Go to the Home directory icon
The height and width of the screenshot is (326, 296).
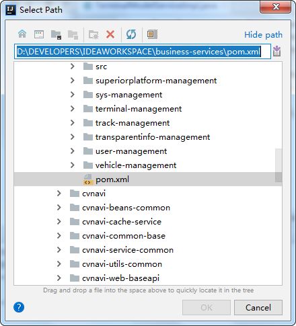tap(22, 34)
